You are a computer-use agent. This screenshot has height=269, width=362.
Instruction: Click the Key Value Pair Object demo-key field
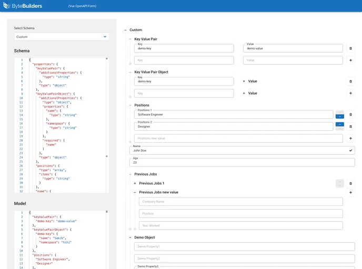coord(184,81)
